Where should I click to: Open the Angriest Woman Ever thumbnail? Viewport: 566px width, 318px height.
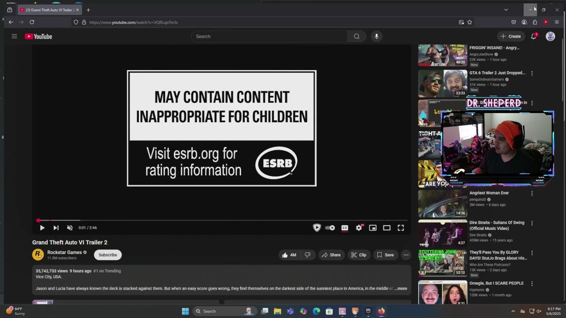click(x=443, y=203)
